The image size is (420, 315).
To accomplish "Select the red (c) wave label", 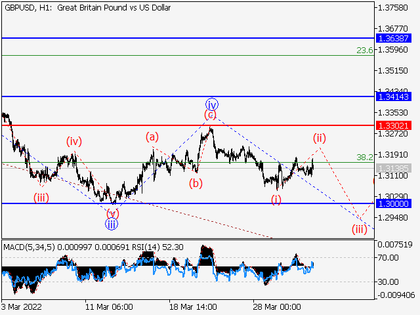I will tap(210, 115).
